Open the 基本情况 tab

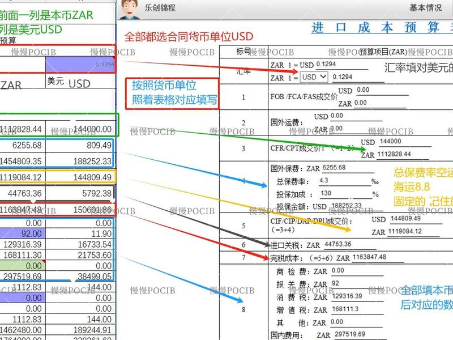[426, 8]
